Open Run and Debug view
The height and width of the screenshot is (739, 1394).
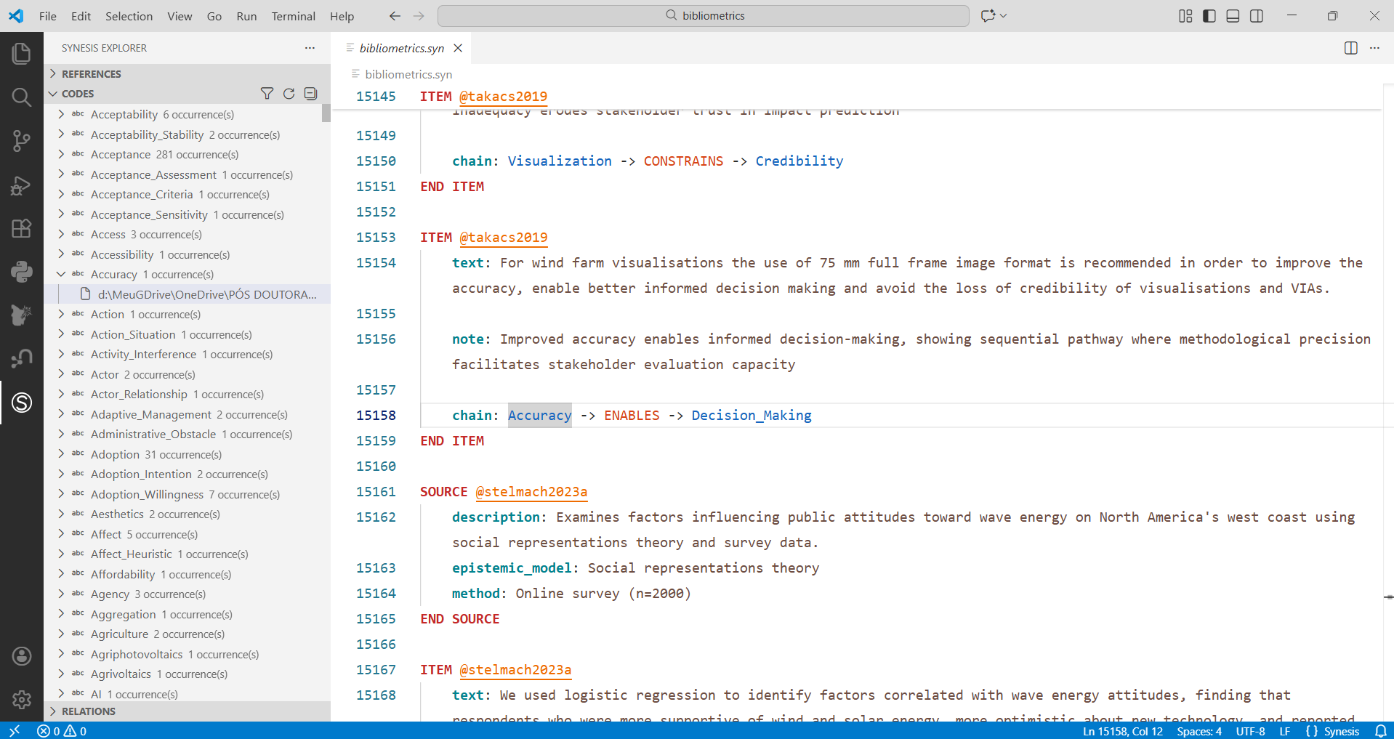pos(21,186)
